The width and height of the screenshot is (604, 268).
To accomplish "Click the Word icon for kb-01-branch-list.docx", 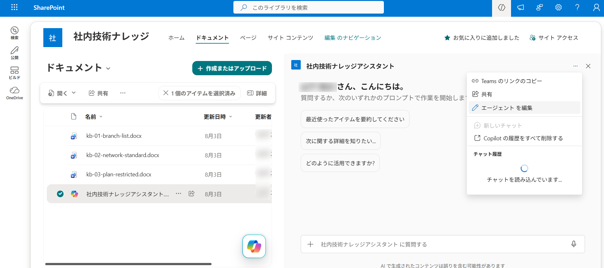I will click(74, 136).
